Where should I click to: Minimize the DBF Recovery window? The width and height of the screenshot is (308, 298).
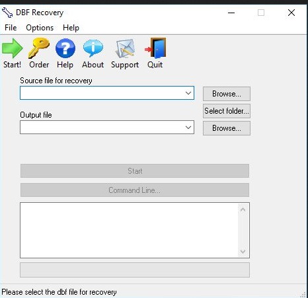click(x=231, y=13)
